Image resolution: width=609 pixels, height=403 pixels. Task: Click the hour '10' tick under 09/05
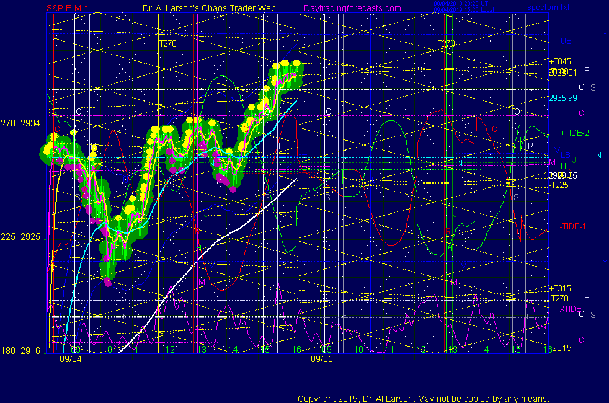pyautogui.click(x=358, y=350)
